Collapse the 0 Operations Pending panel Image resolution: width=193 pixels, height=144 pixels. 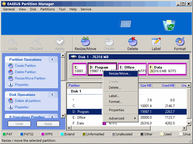tap(52, 117)
